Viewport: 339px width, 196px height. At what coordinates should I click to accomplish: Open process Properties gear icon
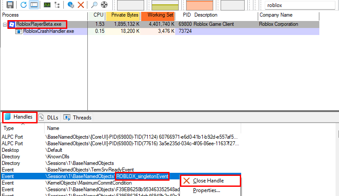pyautogui.click(x=71, y=4)
